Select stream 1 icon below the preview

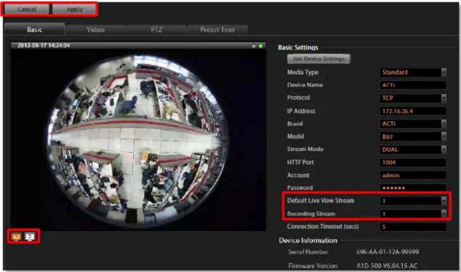click(16, 236)
